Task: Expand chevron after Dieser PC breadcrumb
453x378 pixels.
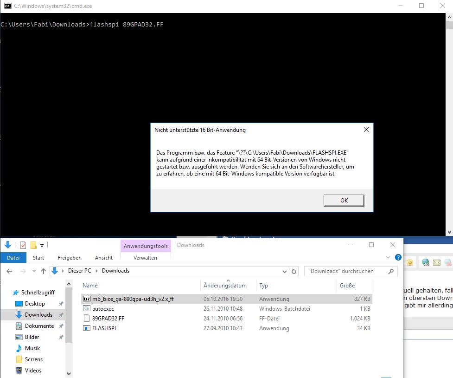Action: click(x=96, y=271)
